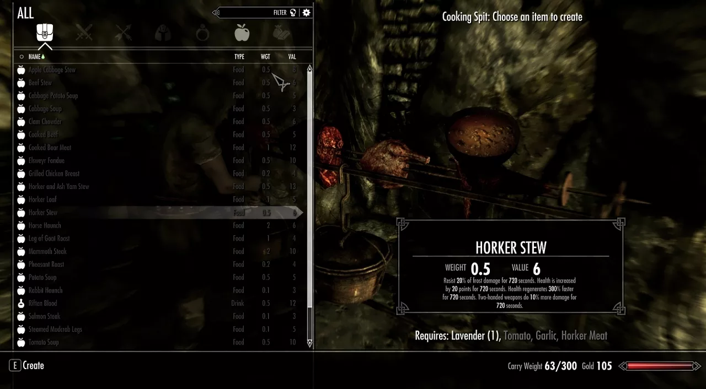
Task: Click the Gold 105 counter
Action: (x=596, y=366)
